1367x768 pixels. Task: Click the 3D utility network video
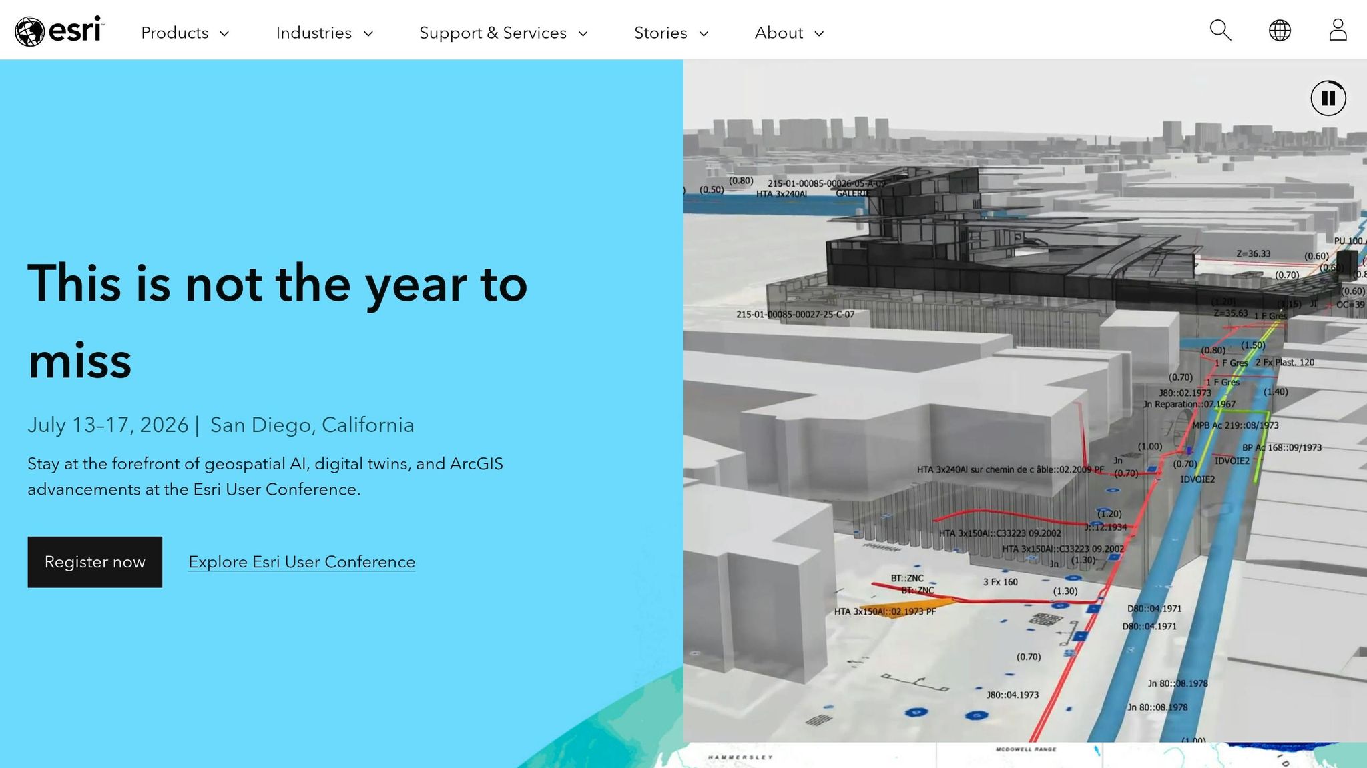[x=1025, y=400]
